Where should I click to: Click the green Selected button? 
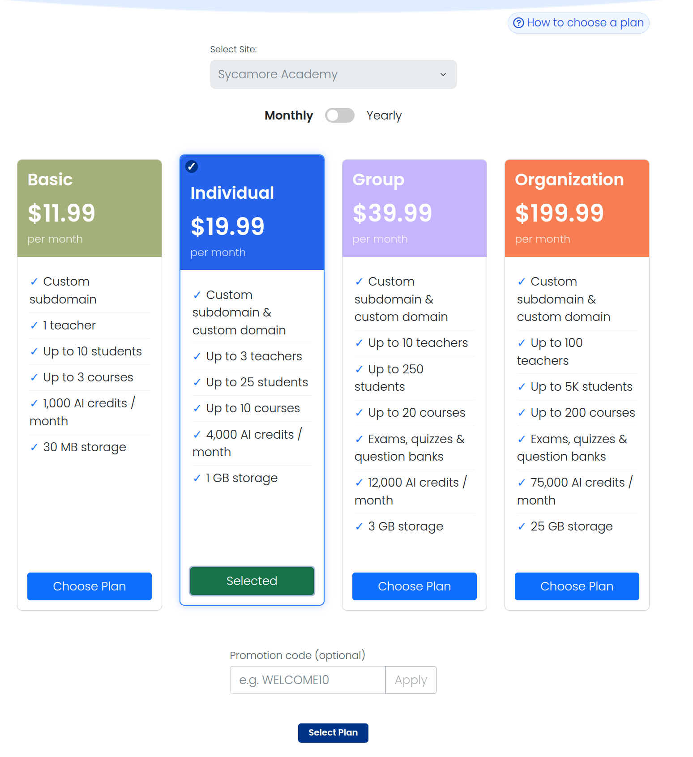[252, 581]
